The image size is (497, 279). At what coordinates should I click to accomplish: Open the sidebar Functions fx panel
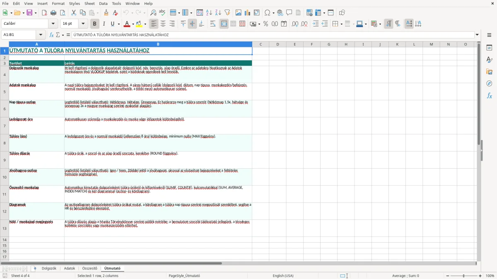(x=489, y=95)
